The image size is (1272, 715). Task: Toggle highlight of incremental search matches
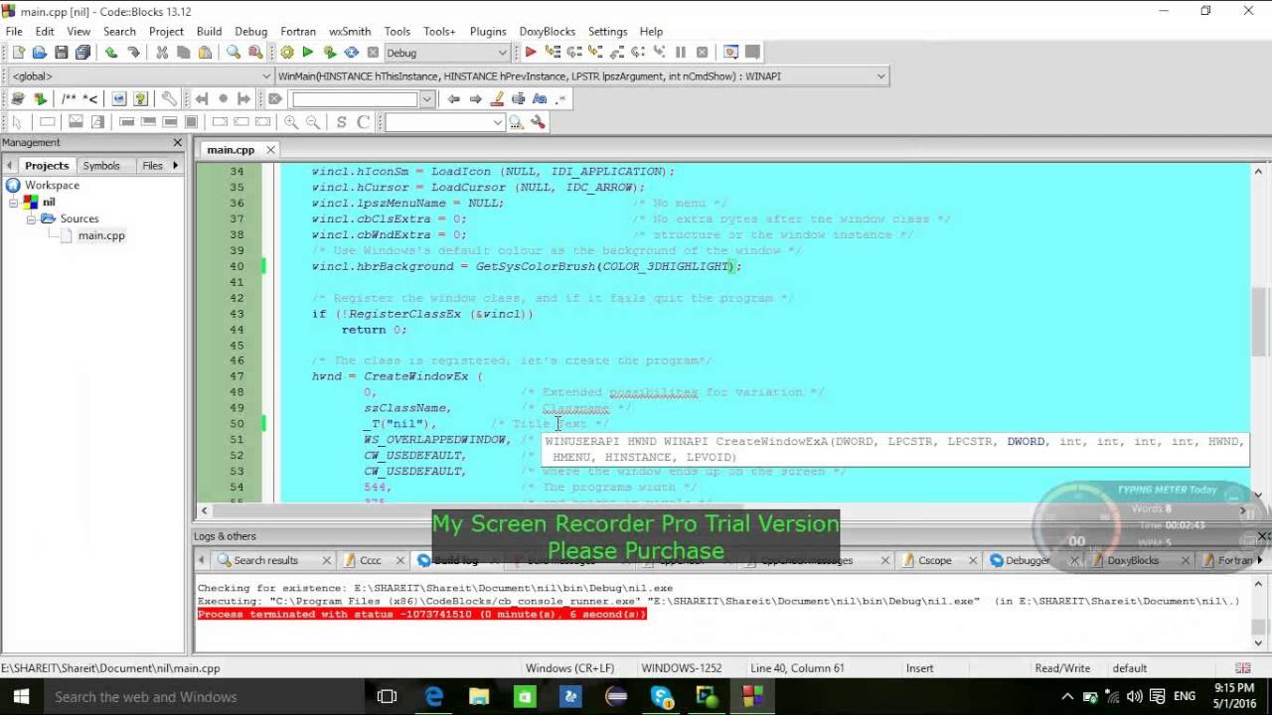[498, 98]
